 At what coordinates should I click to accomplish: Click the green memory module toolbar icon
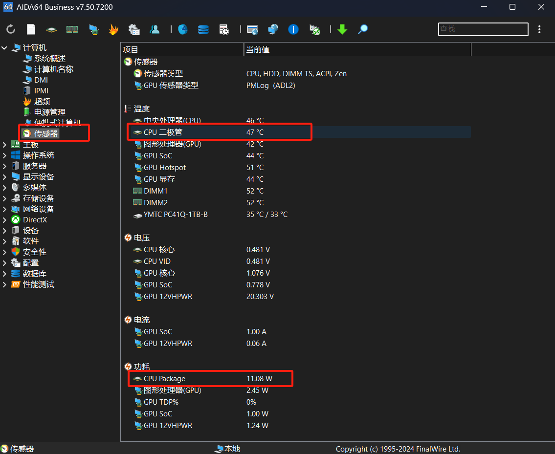[x=72, y=29]
